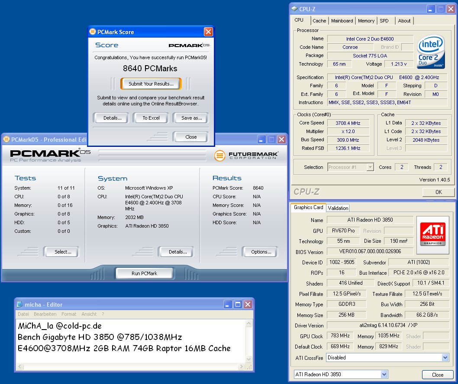Click the GPU Clock value 783 MHz
Viewport: 458px width, 384px height.
[x=340, y=336]
